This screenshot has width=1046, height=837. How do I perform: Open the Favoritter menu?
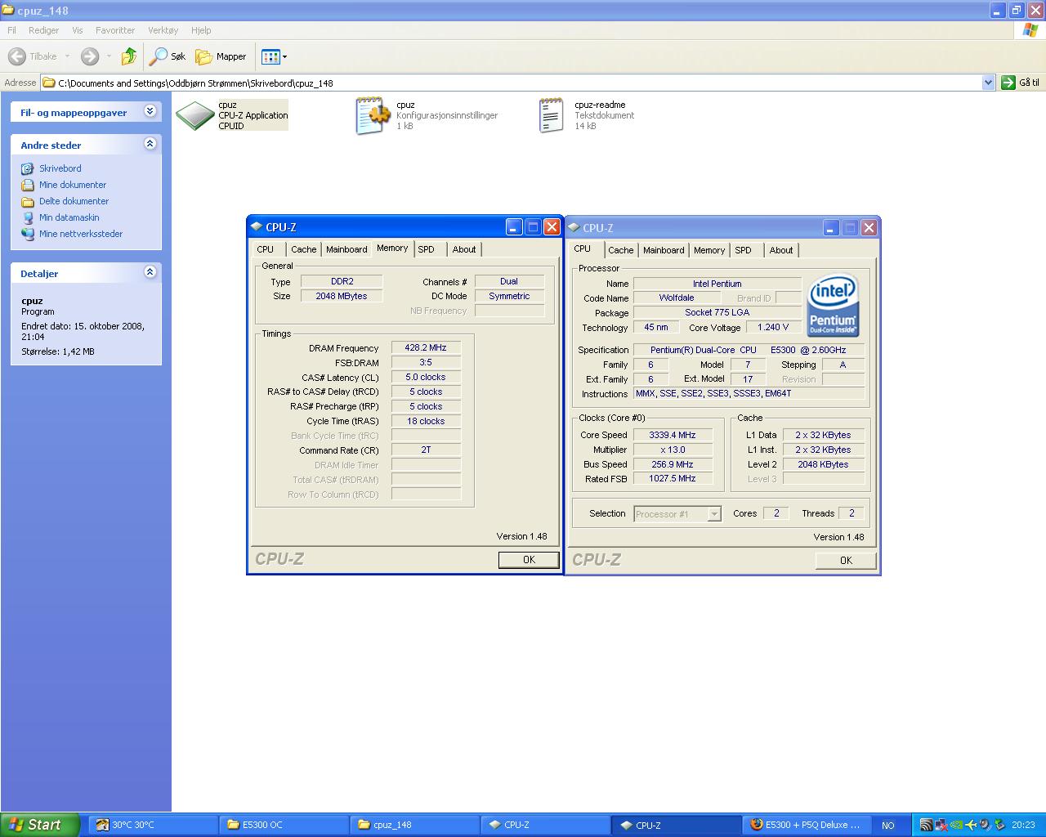115,30
